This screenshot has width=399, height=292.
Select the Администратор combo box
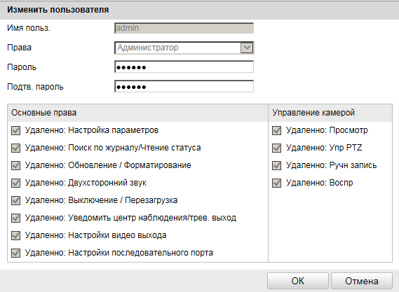(x=184, y=48)
